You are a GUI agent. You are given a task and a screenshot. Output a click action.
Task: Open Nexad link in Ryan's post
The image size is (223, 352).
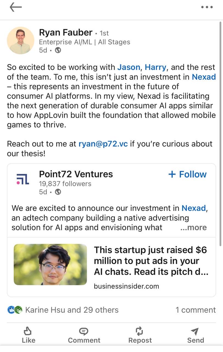click(204, 77)
